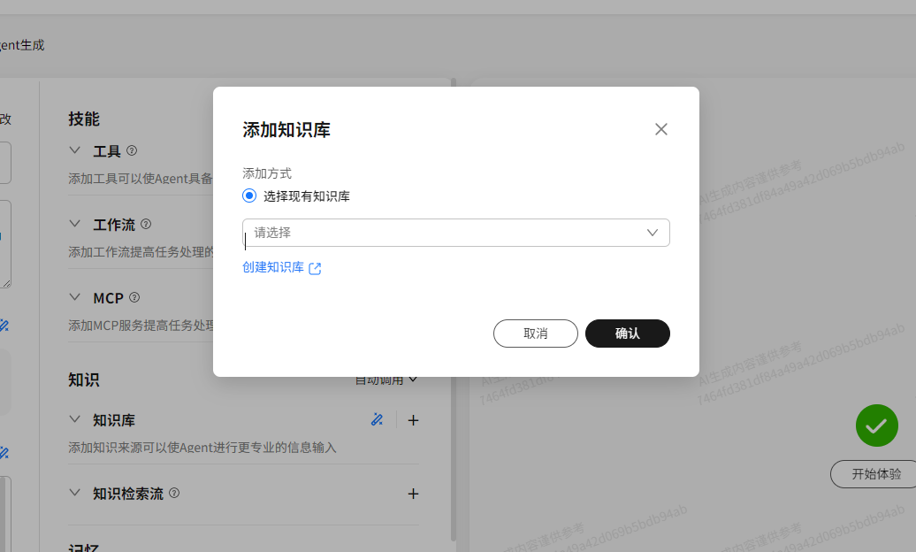Collapse the MCP section
916x552 pixels.
click(x=74, y=297)
